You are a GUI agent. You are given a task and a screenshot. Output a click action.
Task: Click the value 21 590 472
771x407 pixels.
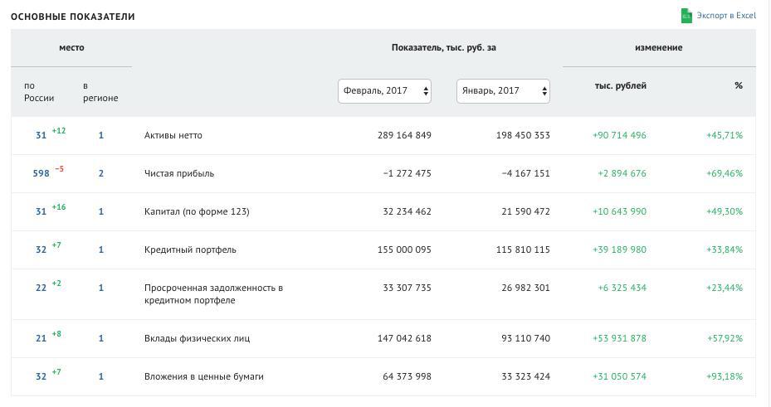[x=525, y=211]
